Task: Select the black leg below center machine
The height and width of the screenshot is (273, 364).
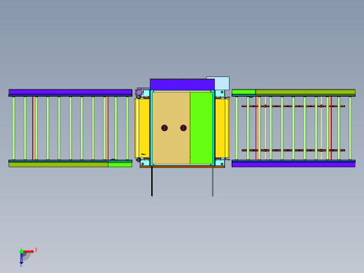Action: coord(152,181)
